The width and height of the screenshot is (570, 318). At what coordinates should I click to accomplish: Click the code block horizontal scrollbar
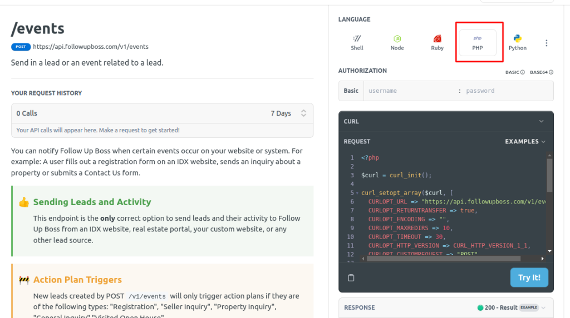pos(444,259)
